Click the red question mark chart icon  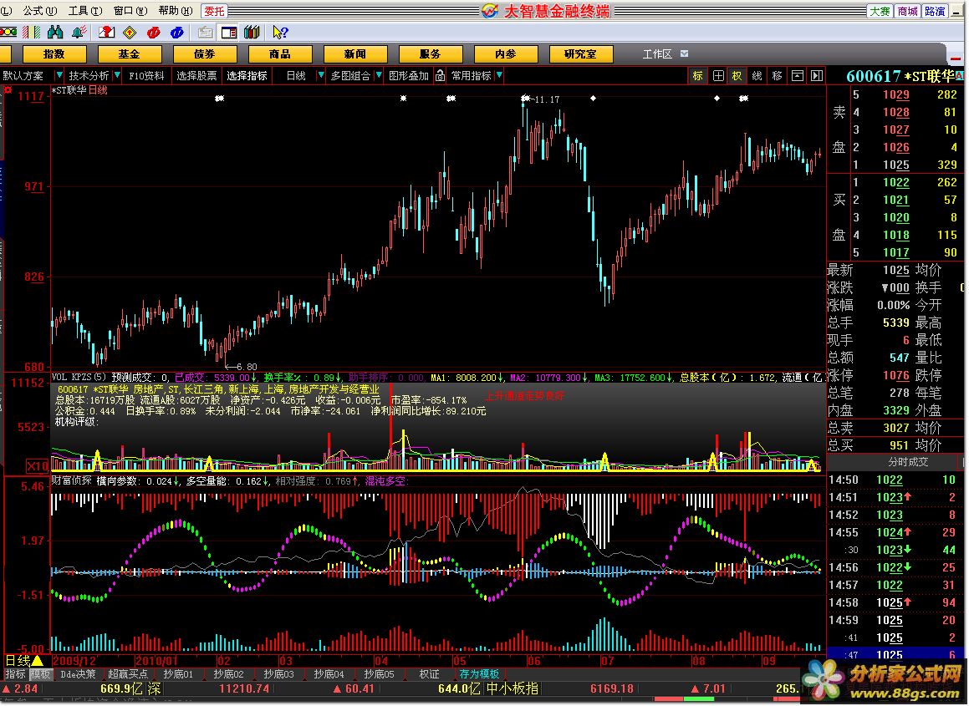click(106, 32)
